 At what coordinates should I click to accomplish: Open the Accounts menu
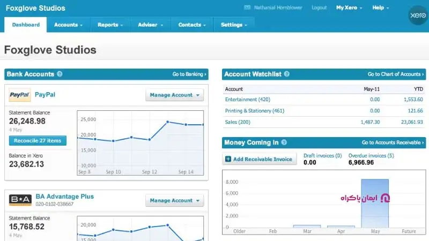(68, 25)
